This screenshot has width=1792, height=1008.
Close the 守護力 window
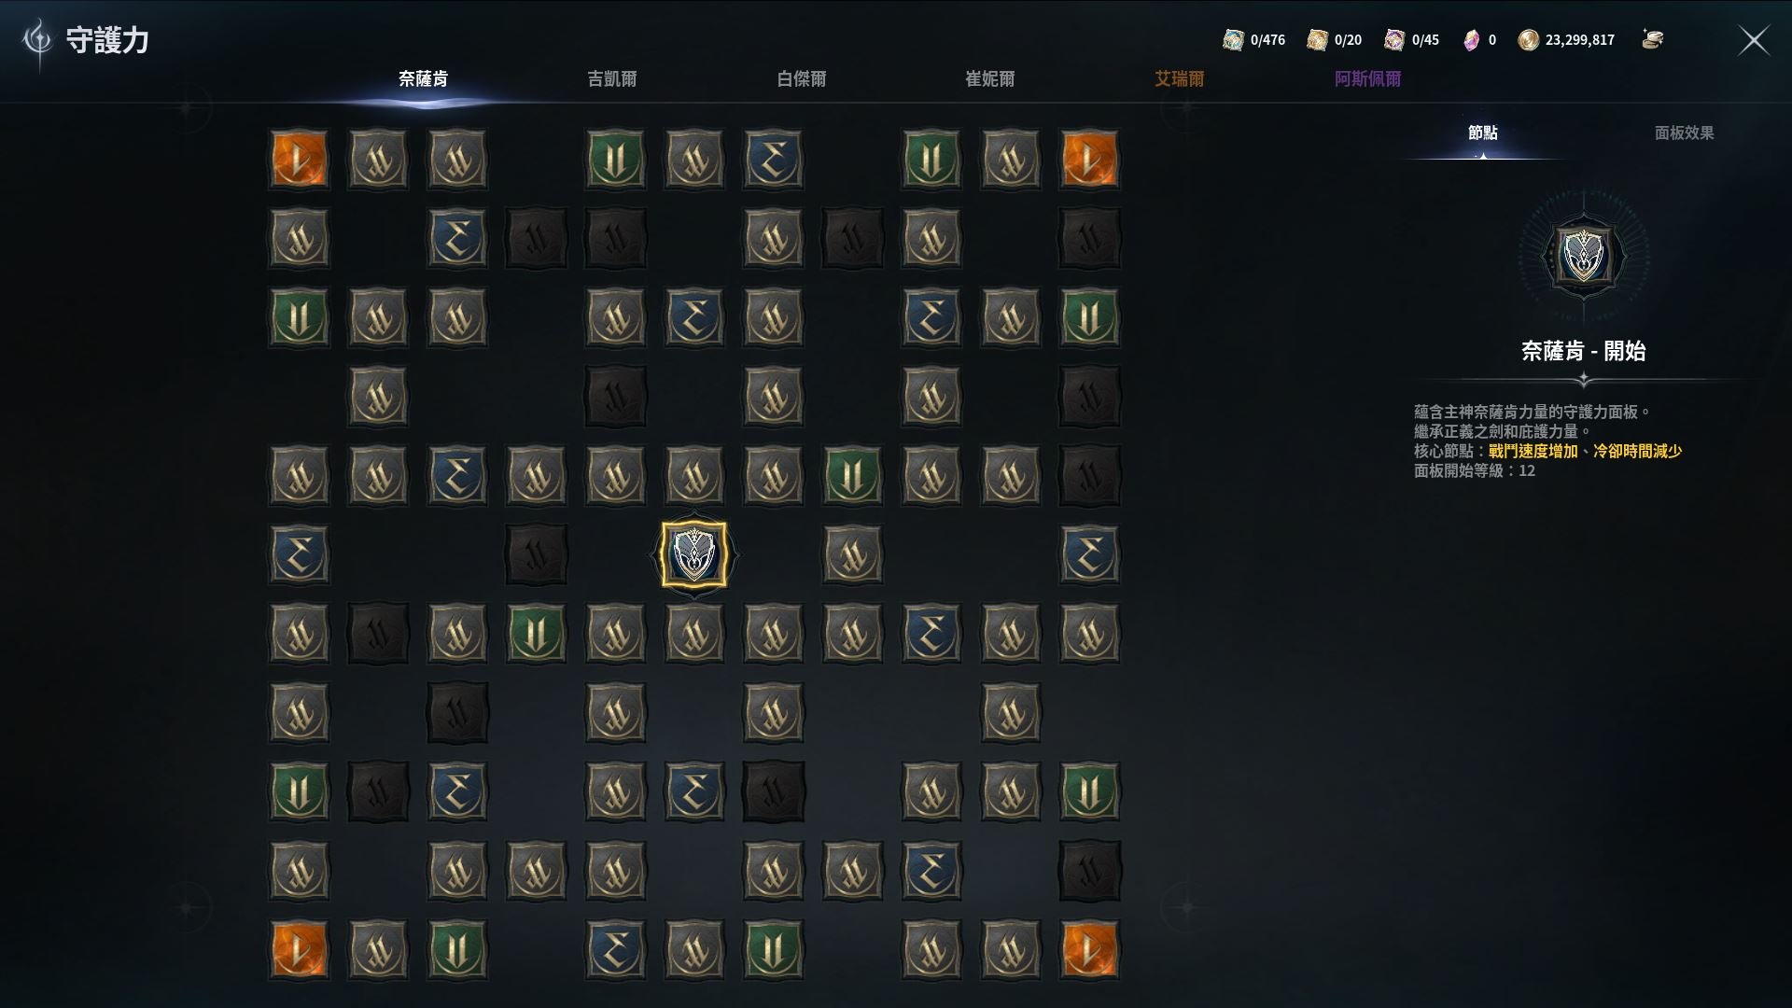(x=1754, y=40)
